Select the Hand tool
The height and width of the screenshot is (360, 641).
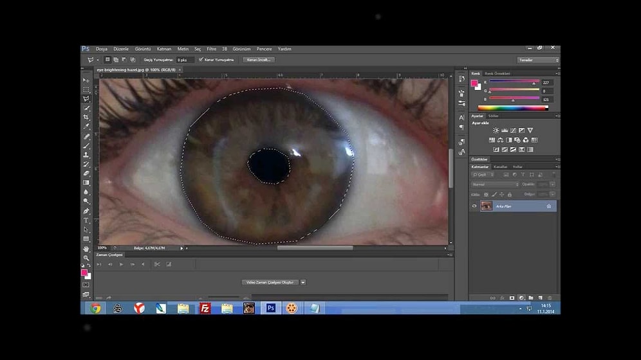pos(86,249)
